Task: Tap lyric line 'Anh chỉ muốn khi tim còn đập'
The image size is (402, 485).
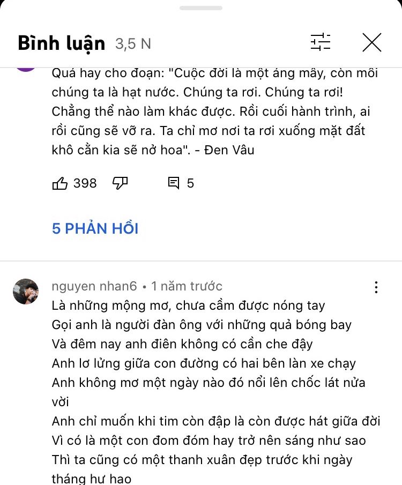Action: 216,421
